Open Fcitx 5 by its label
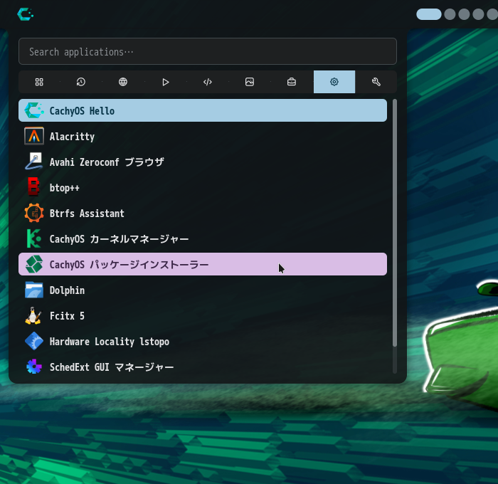This screenshot has width=498, height=484. point(67,316)
